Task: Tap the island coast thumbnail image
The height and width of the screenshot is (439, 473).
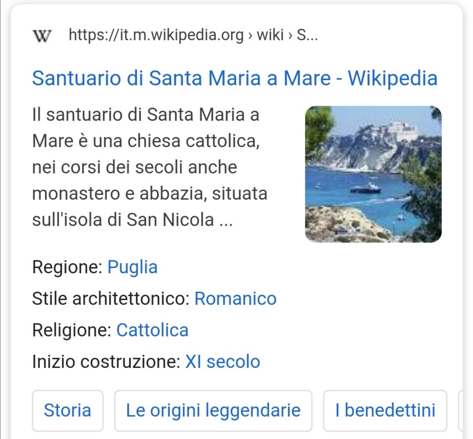Action: [373, 174]
